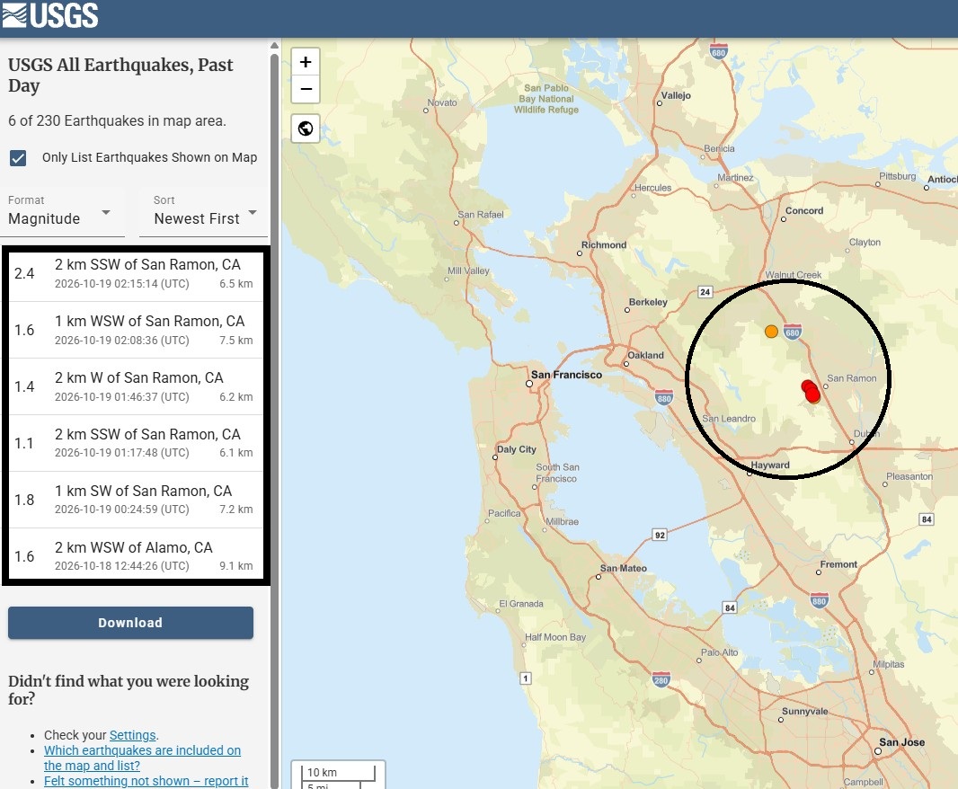Click Highway 1 shield near the coast
958x789 pixels.
[x=526, y=678]
